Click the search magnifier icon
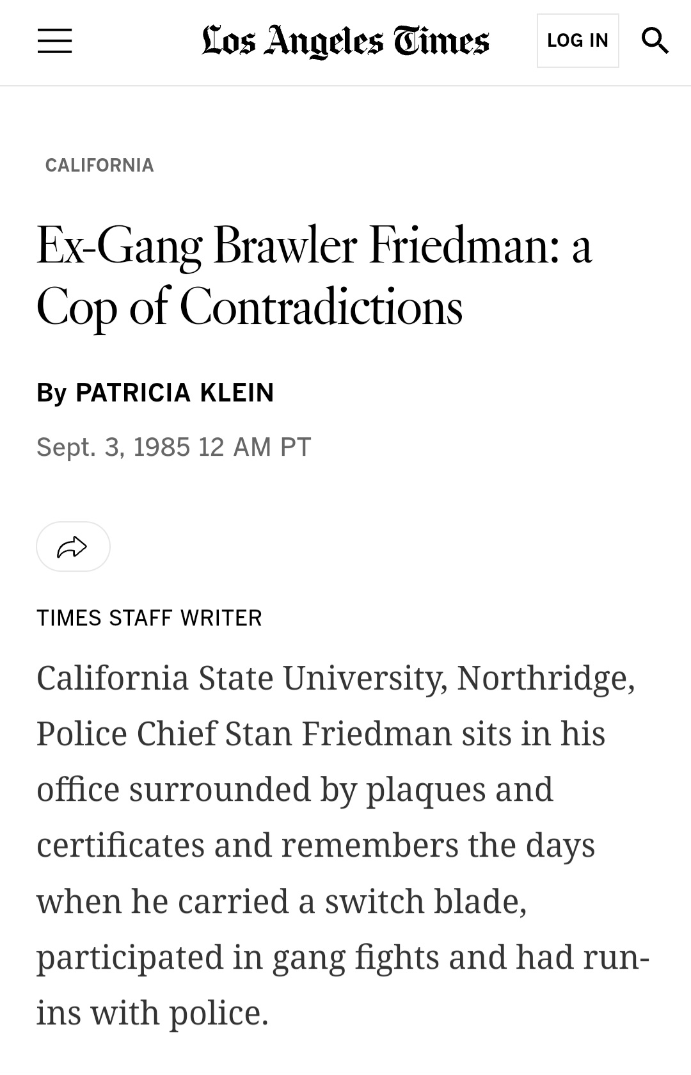This screenshot has width=691, height=1075. (655, 41)
